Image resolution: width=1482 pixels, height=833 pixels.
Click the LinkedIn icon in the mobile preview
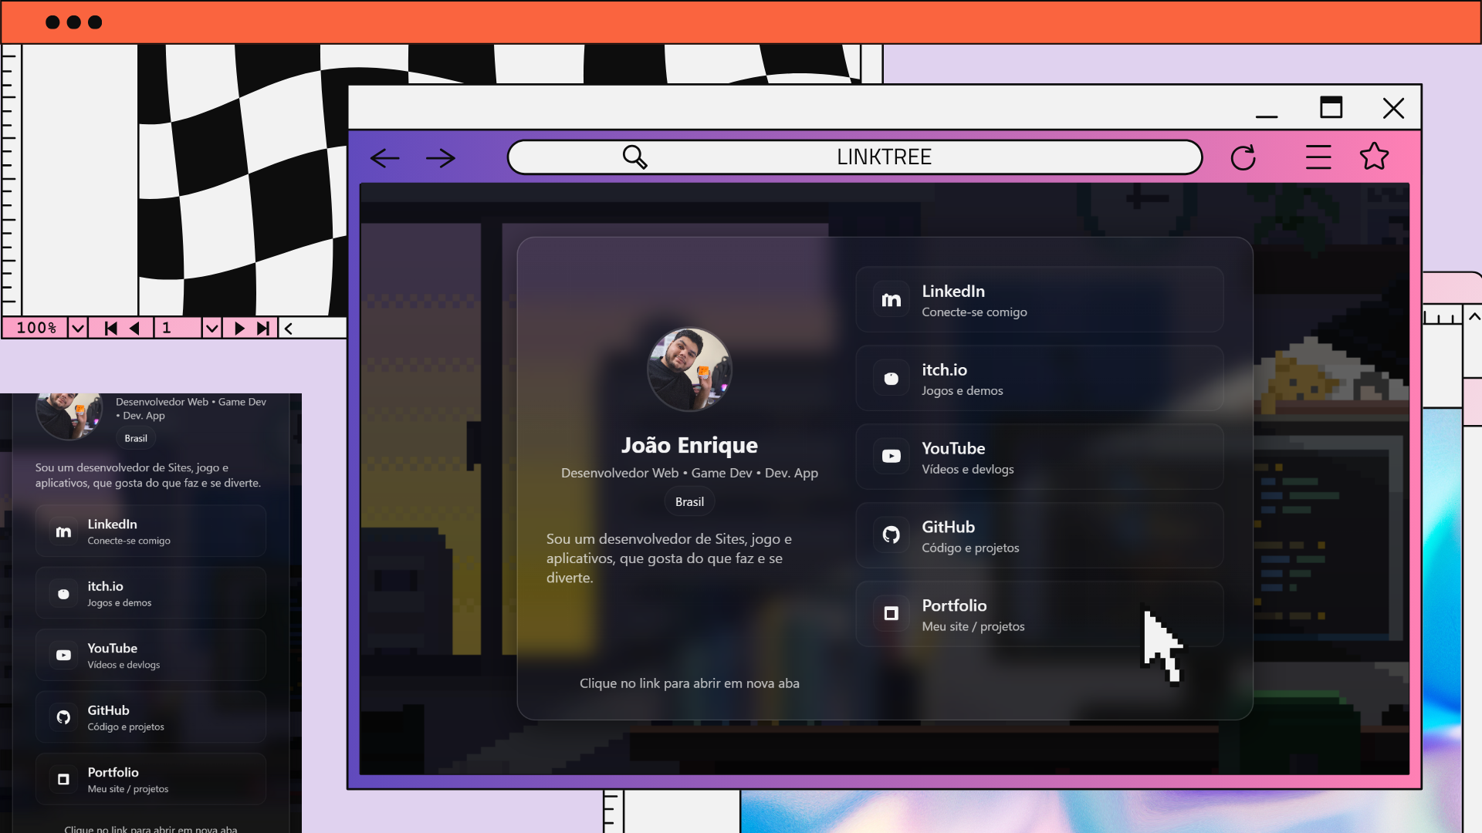pyautogui.click(x=63, y=531)
